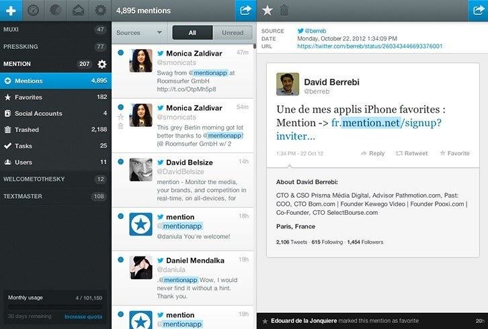Switch to the Unread tab
This screenshot has width=488, height=329.
[x=233, y=33]
